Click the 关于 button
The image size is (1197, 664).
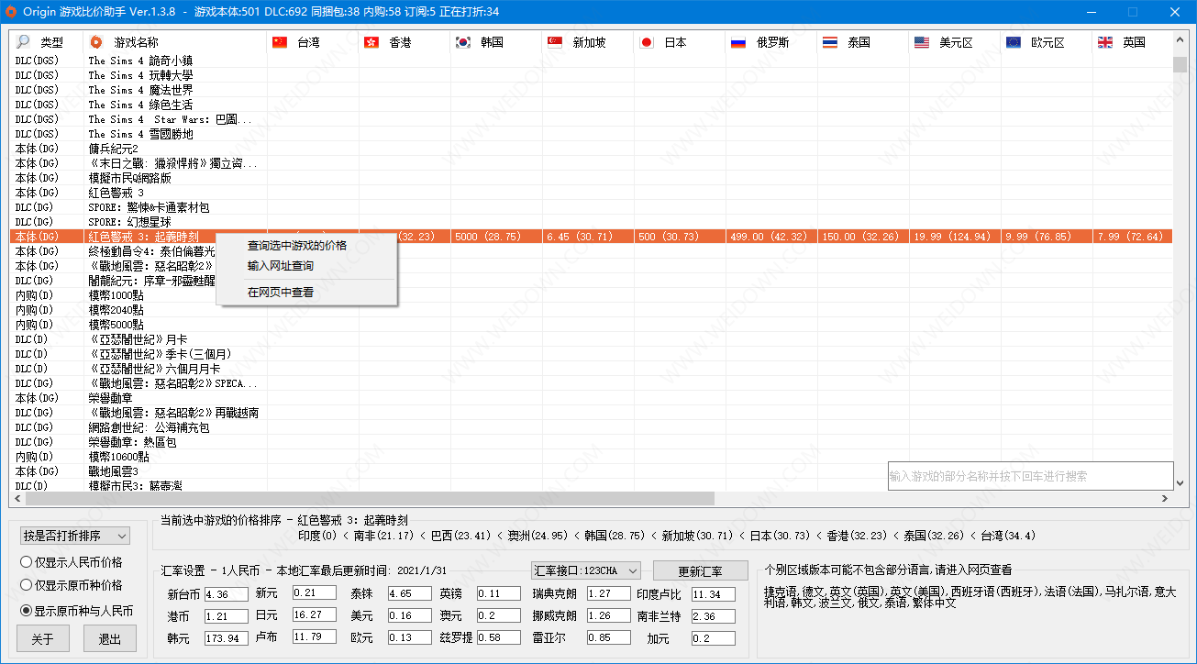click(x=42, y=639)
